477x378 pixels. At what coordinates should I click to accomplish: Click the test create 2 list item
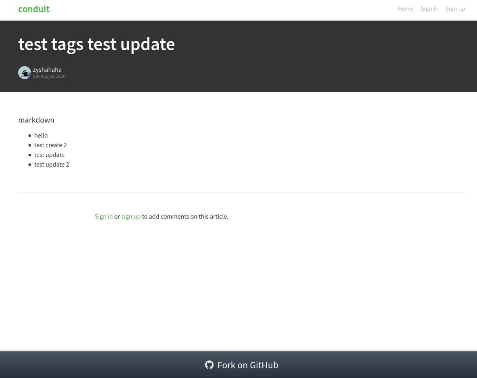[x=50, y=145]
